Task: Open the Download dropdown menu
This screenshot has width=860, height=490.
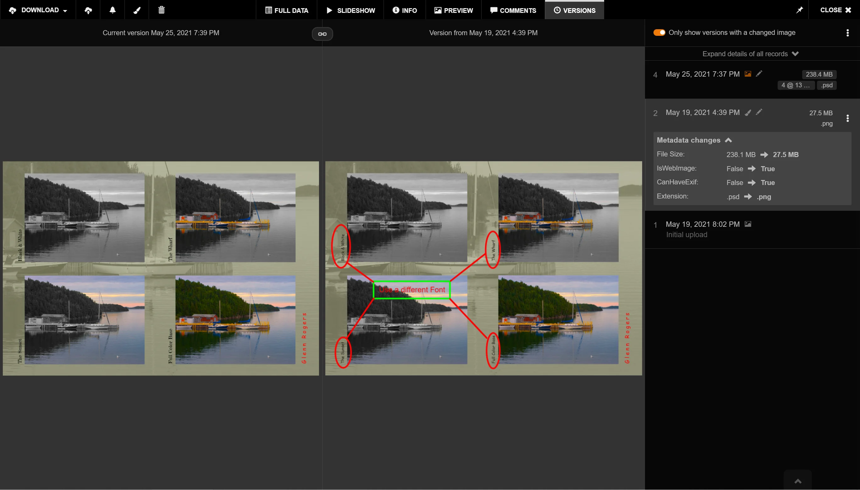Action: (38, 10)
